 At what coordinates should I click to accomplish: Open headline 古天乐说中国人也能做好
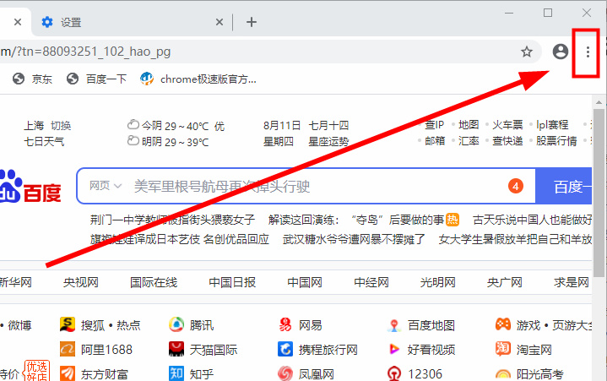[533, 220]
